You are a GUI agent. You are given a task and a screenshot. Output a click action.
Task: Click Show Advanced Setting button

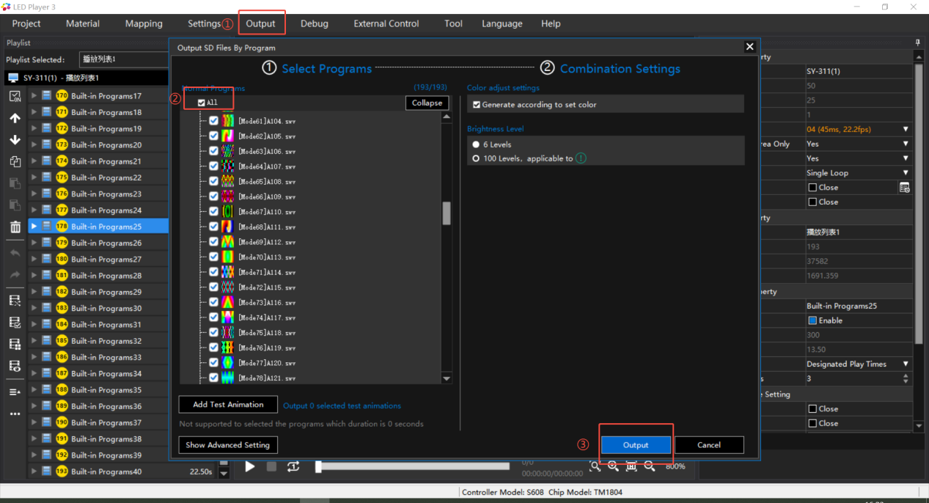228,445
